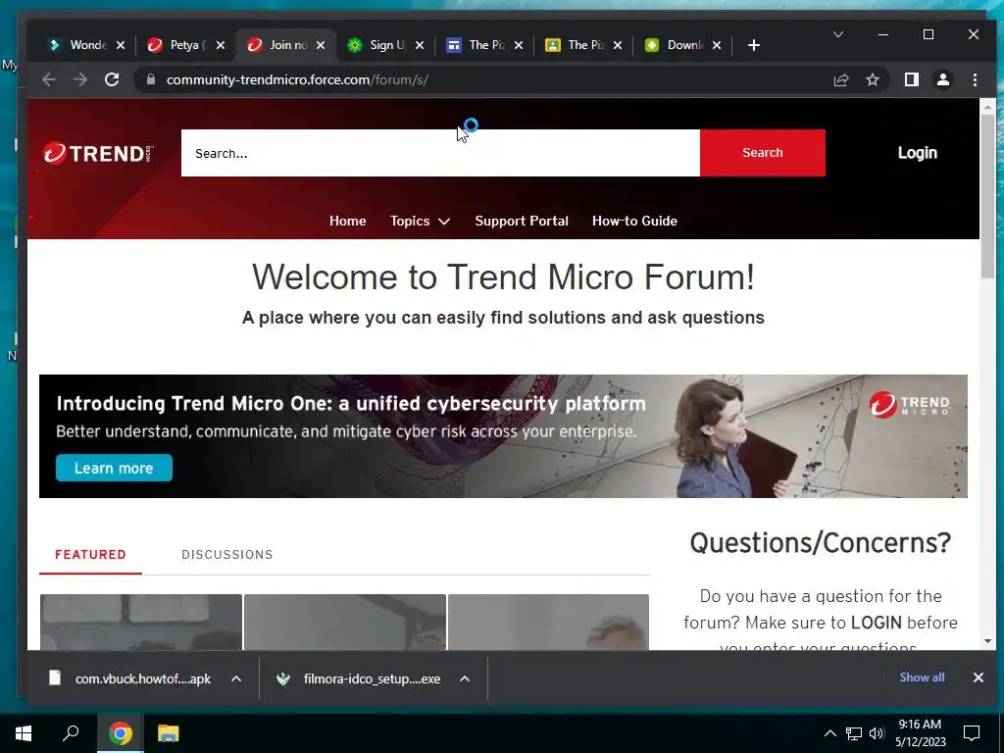Click the red Search button
This screenshot has width=1004, height=753.
coord(763,153)
